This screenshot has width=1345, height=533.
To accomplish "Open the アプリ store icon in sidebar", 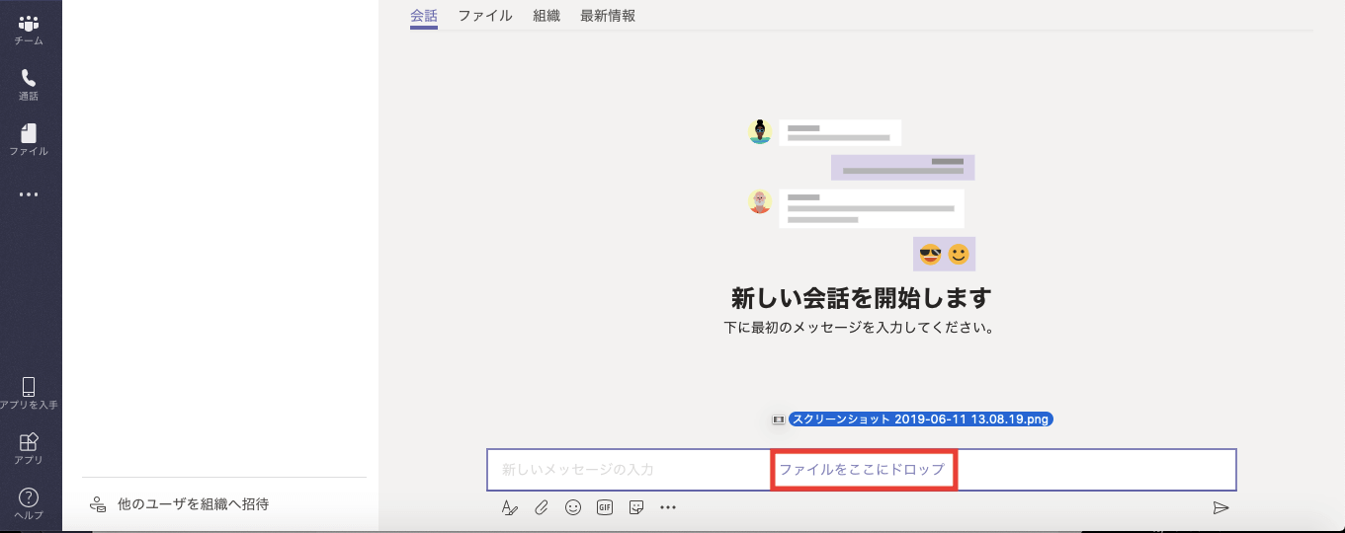I will (x=29, y=447).
